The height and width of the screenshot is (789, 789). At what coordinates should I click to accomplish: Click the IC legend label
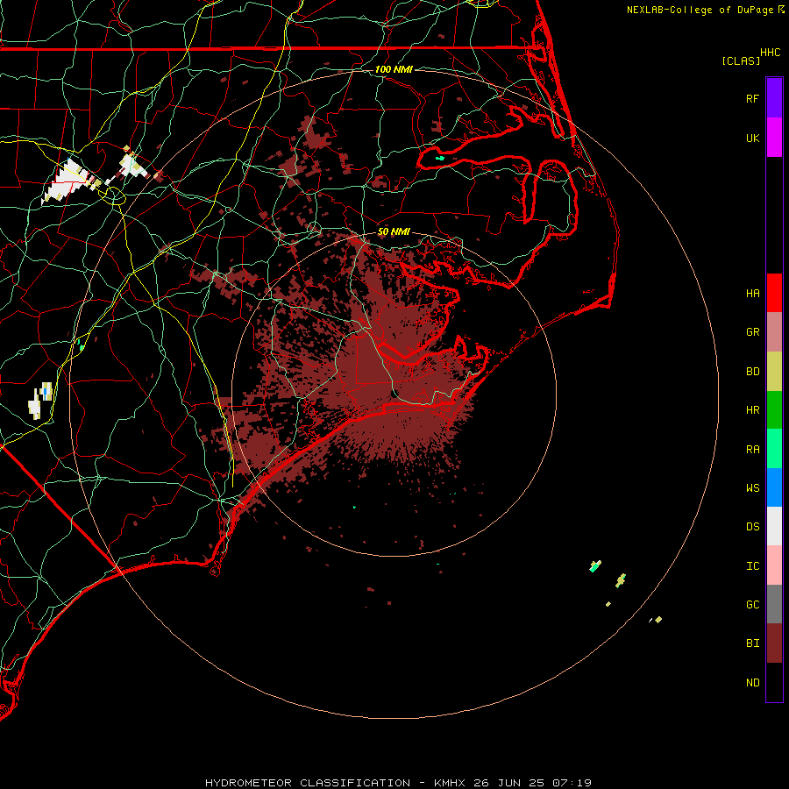[752, 566]
